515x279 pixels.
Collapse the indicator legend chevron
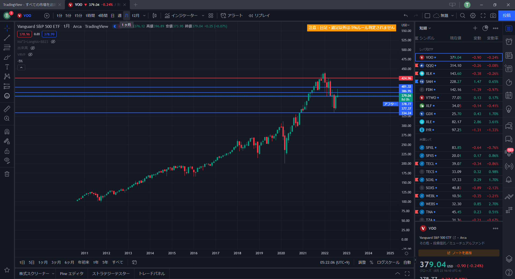tap(21, 68)
